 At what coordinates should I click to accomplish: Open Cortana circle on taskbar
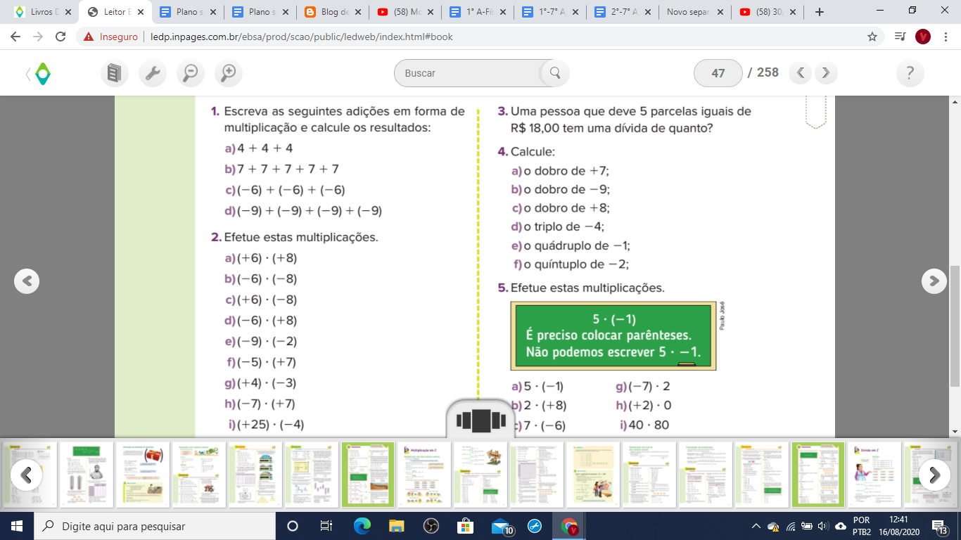tap(293, 526)
